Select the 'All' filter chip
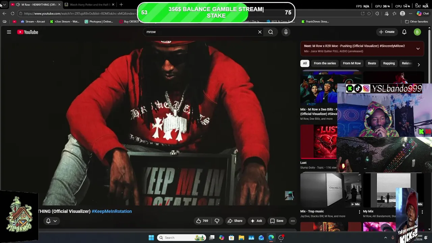Screen dimensions: 432x243 click(x=305, y=63)
